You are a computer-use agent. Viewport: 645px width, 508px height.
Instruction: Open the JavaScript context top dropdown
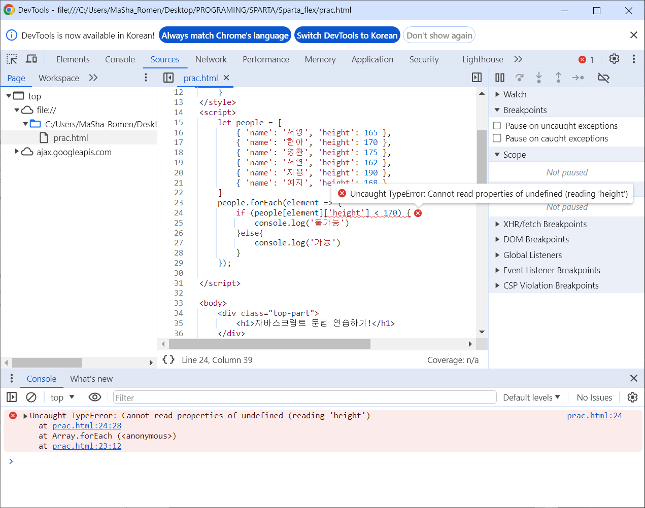pyautogui.click(x=62, y=397)
